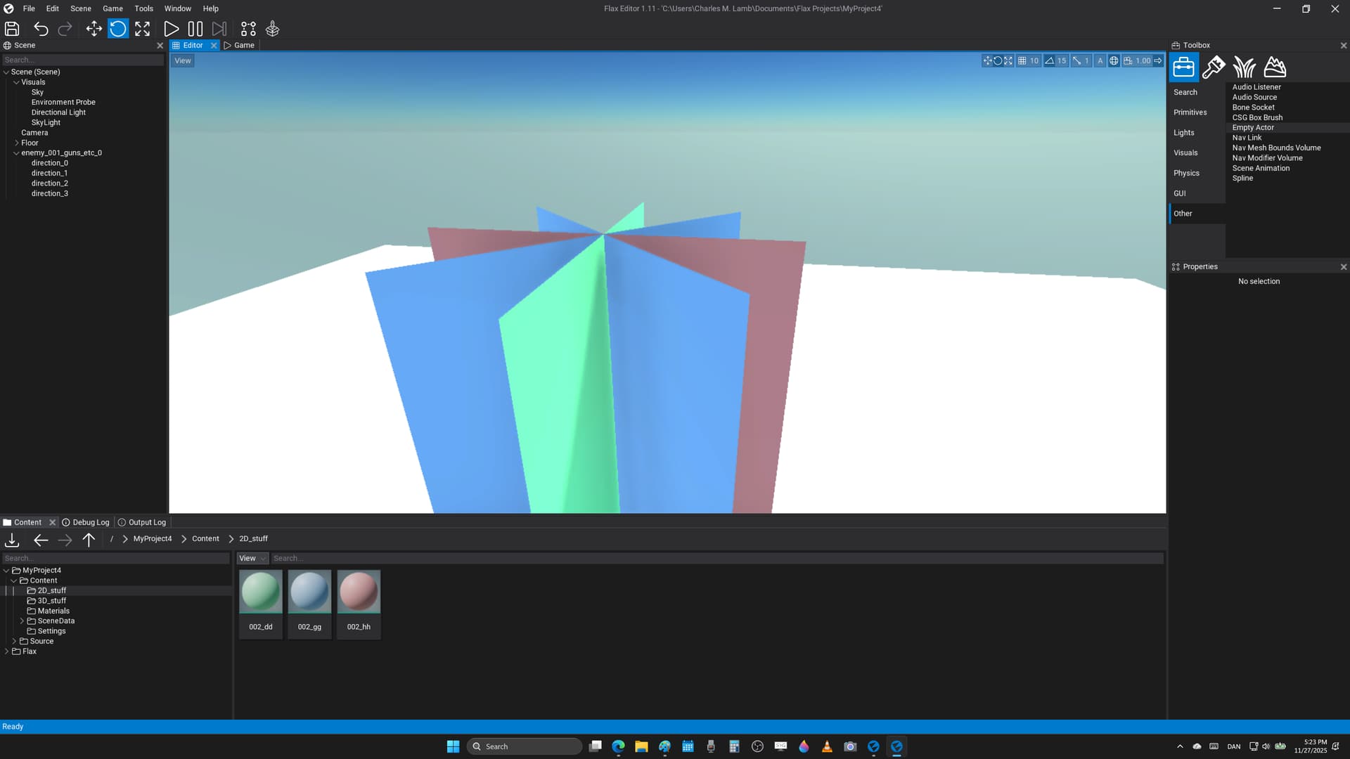Click the Build scenes data toolbar icon
The height and width of the screenshot is (759, 1350).
(x=248, y=29)
